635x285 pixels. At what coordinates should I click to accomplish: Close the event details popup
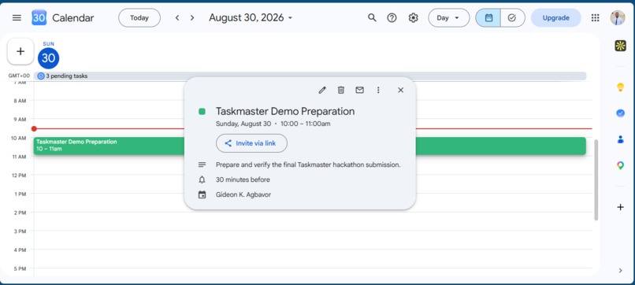(400, 90)
